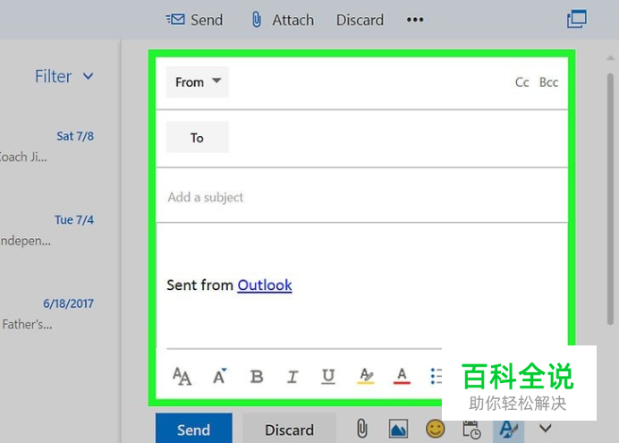This screenshot has width=619, height=443.
Task: Open the Tue 7/4 message
Action: (x=47, y=230)
